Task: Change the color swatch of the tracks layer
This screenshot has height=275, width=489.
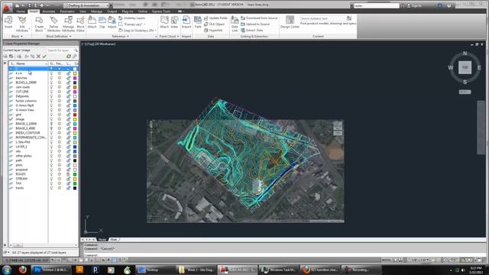Action: (x=75, y=188)
